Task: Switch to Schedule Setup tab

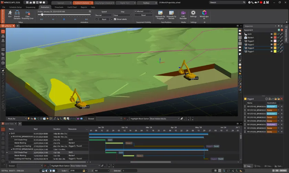Action: (x=15, y=7)
